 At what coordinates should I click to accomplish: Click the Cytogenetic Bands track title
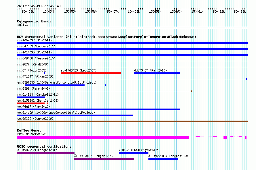tap(34, 21)
